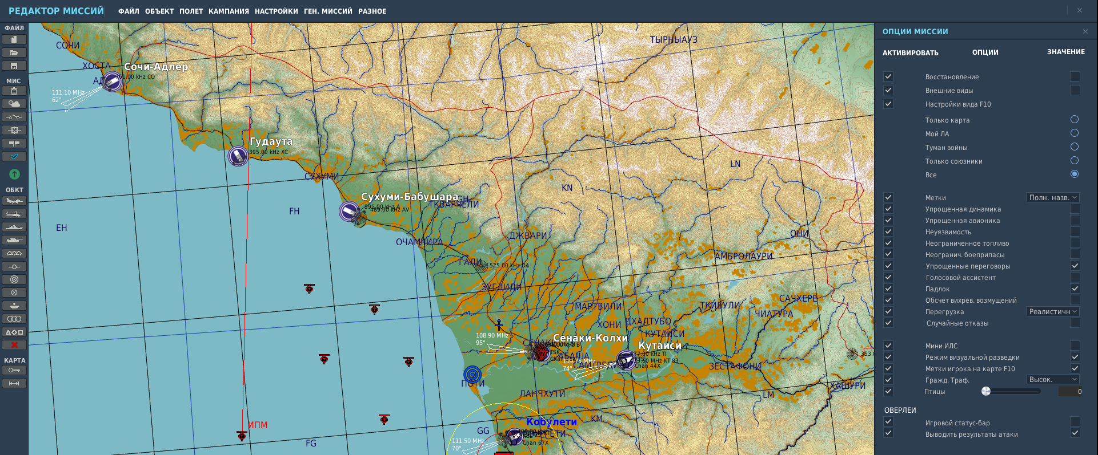Open the weather settings cloud icon
This screenshot has width=1098, height=455.
14,104
